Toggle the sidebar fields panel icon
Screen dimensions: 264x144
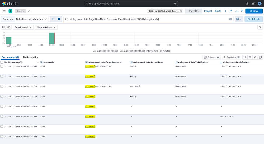[x=4, y=27]
